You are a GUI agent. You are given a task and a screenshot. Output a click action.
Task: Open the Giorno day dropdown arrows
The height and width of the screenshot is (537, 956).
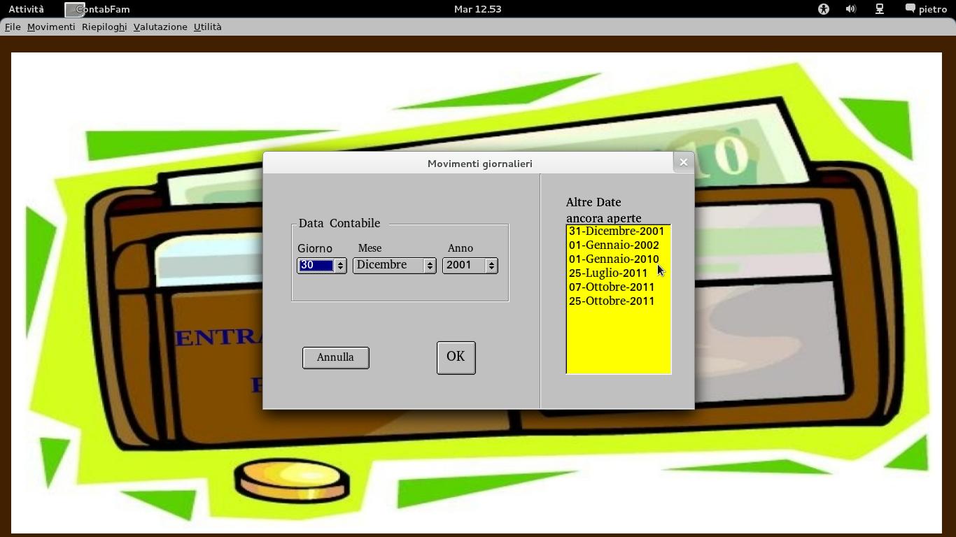[x=340, y=266]
